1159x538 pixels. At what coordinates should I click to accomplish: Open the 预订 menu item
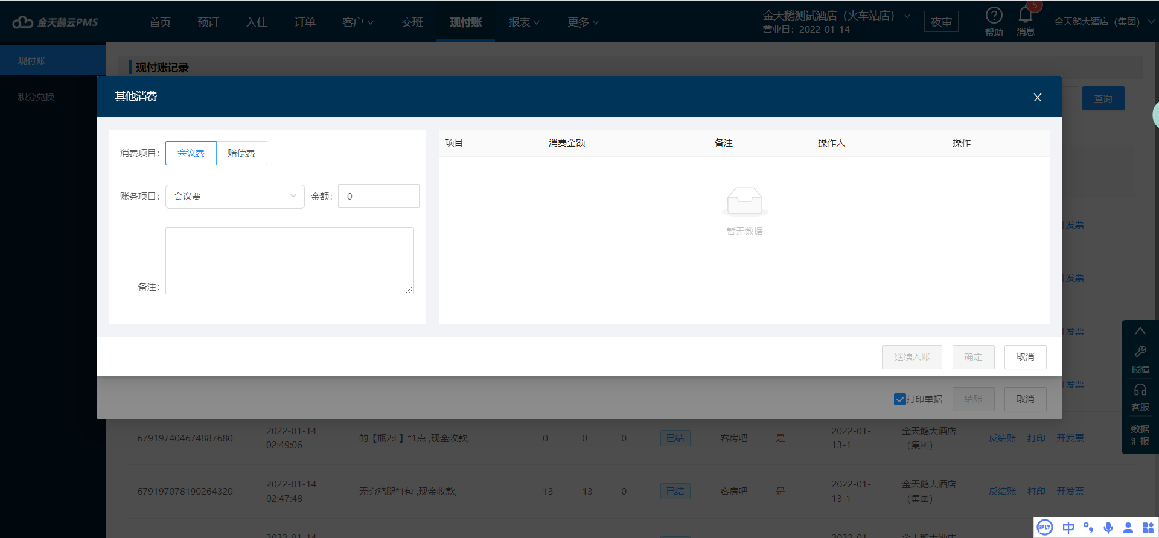tap(208, 22)
